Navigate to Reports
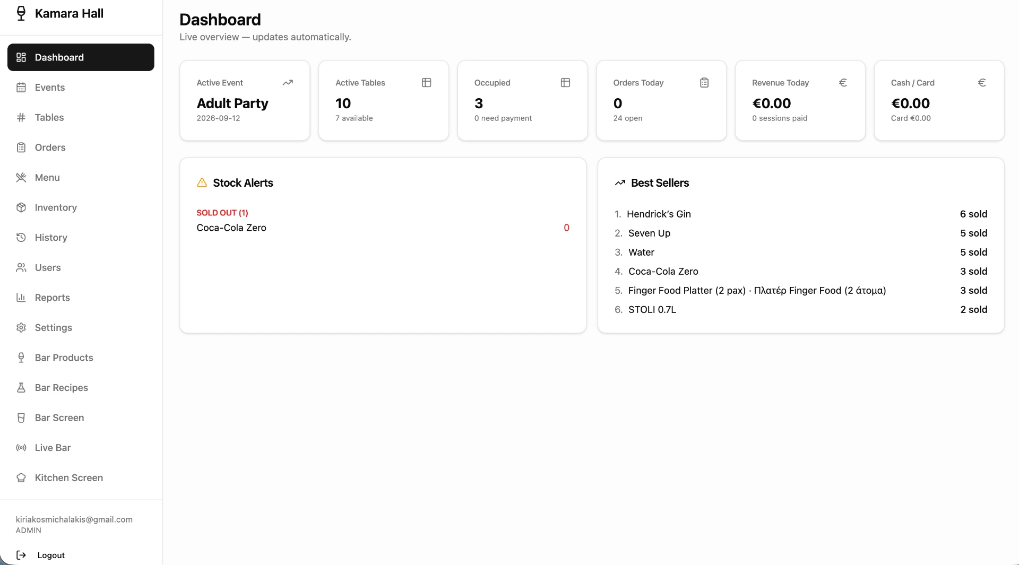Viewport: 1019px width, 565px height. coord(81,298)
